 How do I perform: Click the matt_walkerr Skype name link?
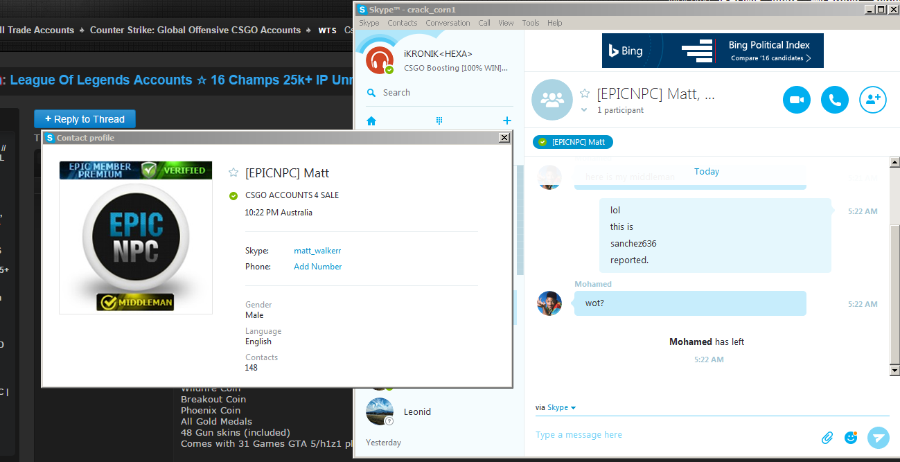click(x=317, y=251)
